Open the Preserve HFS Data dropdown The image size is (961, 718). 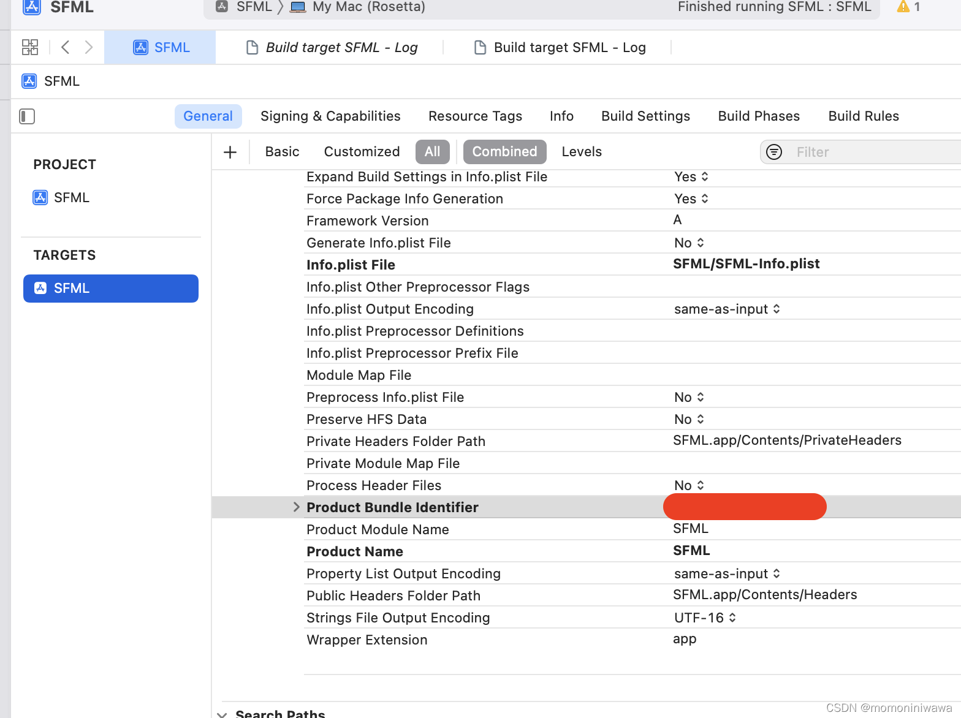point(689,419)
